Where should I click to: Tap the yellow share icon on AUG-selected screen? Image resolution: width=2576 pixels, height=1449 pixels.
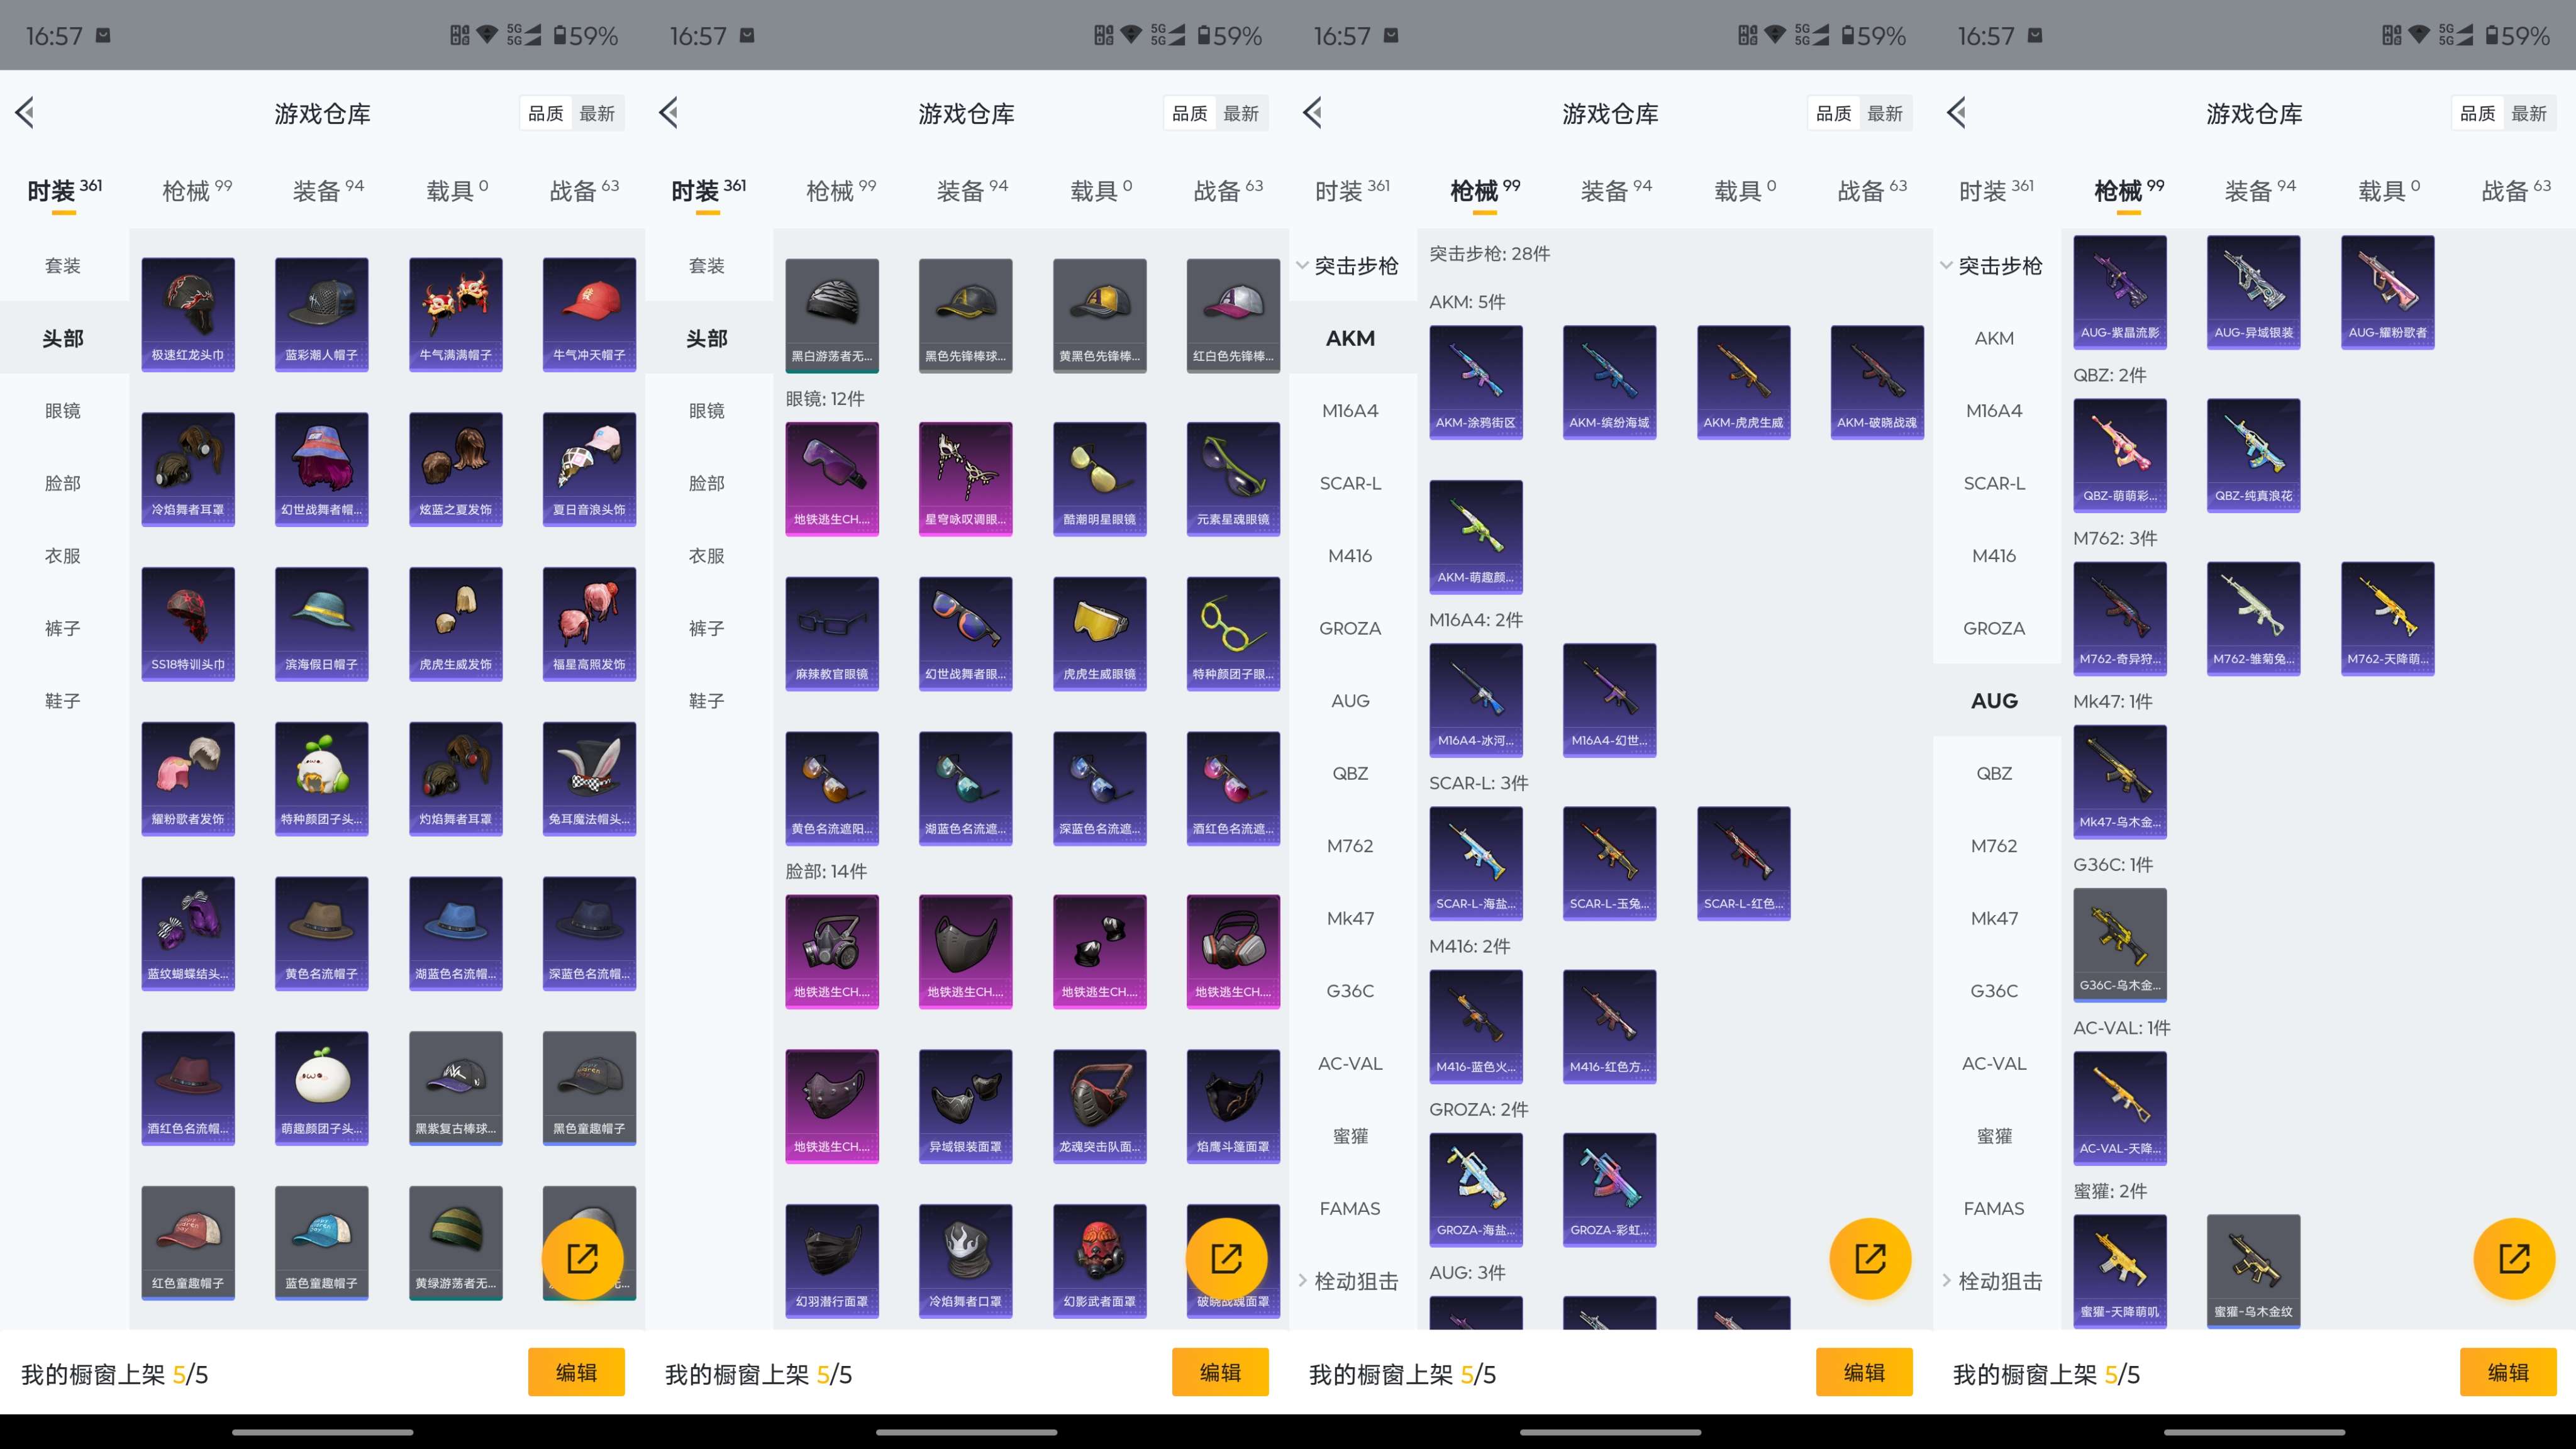tap(2514, 1259)
